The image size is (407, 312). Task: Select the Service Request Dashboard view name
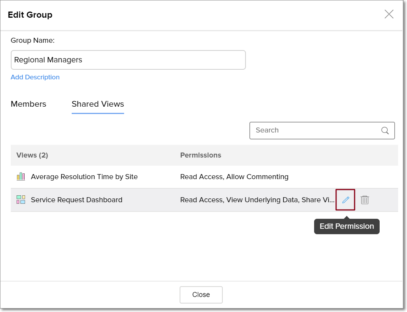coord(77,200)
